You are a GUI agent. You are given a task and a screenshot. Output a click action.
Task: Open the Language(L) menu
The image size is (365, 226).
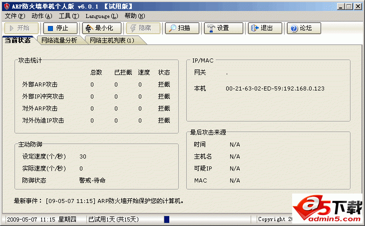coord(102,16)
